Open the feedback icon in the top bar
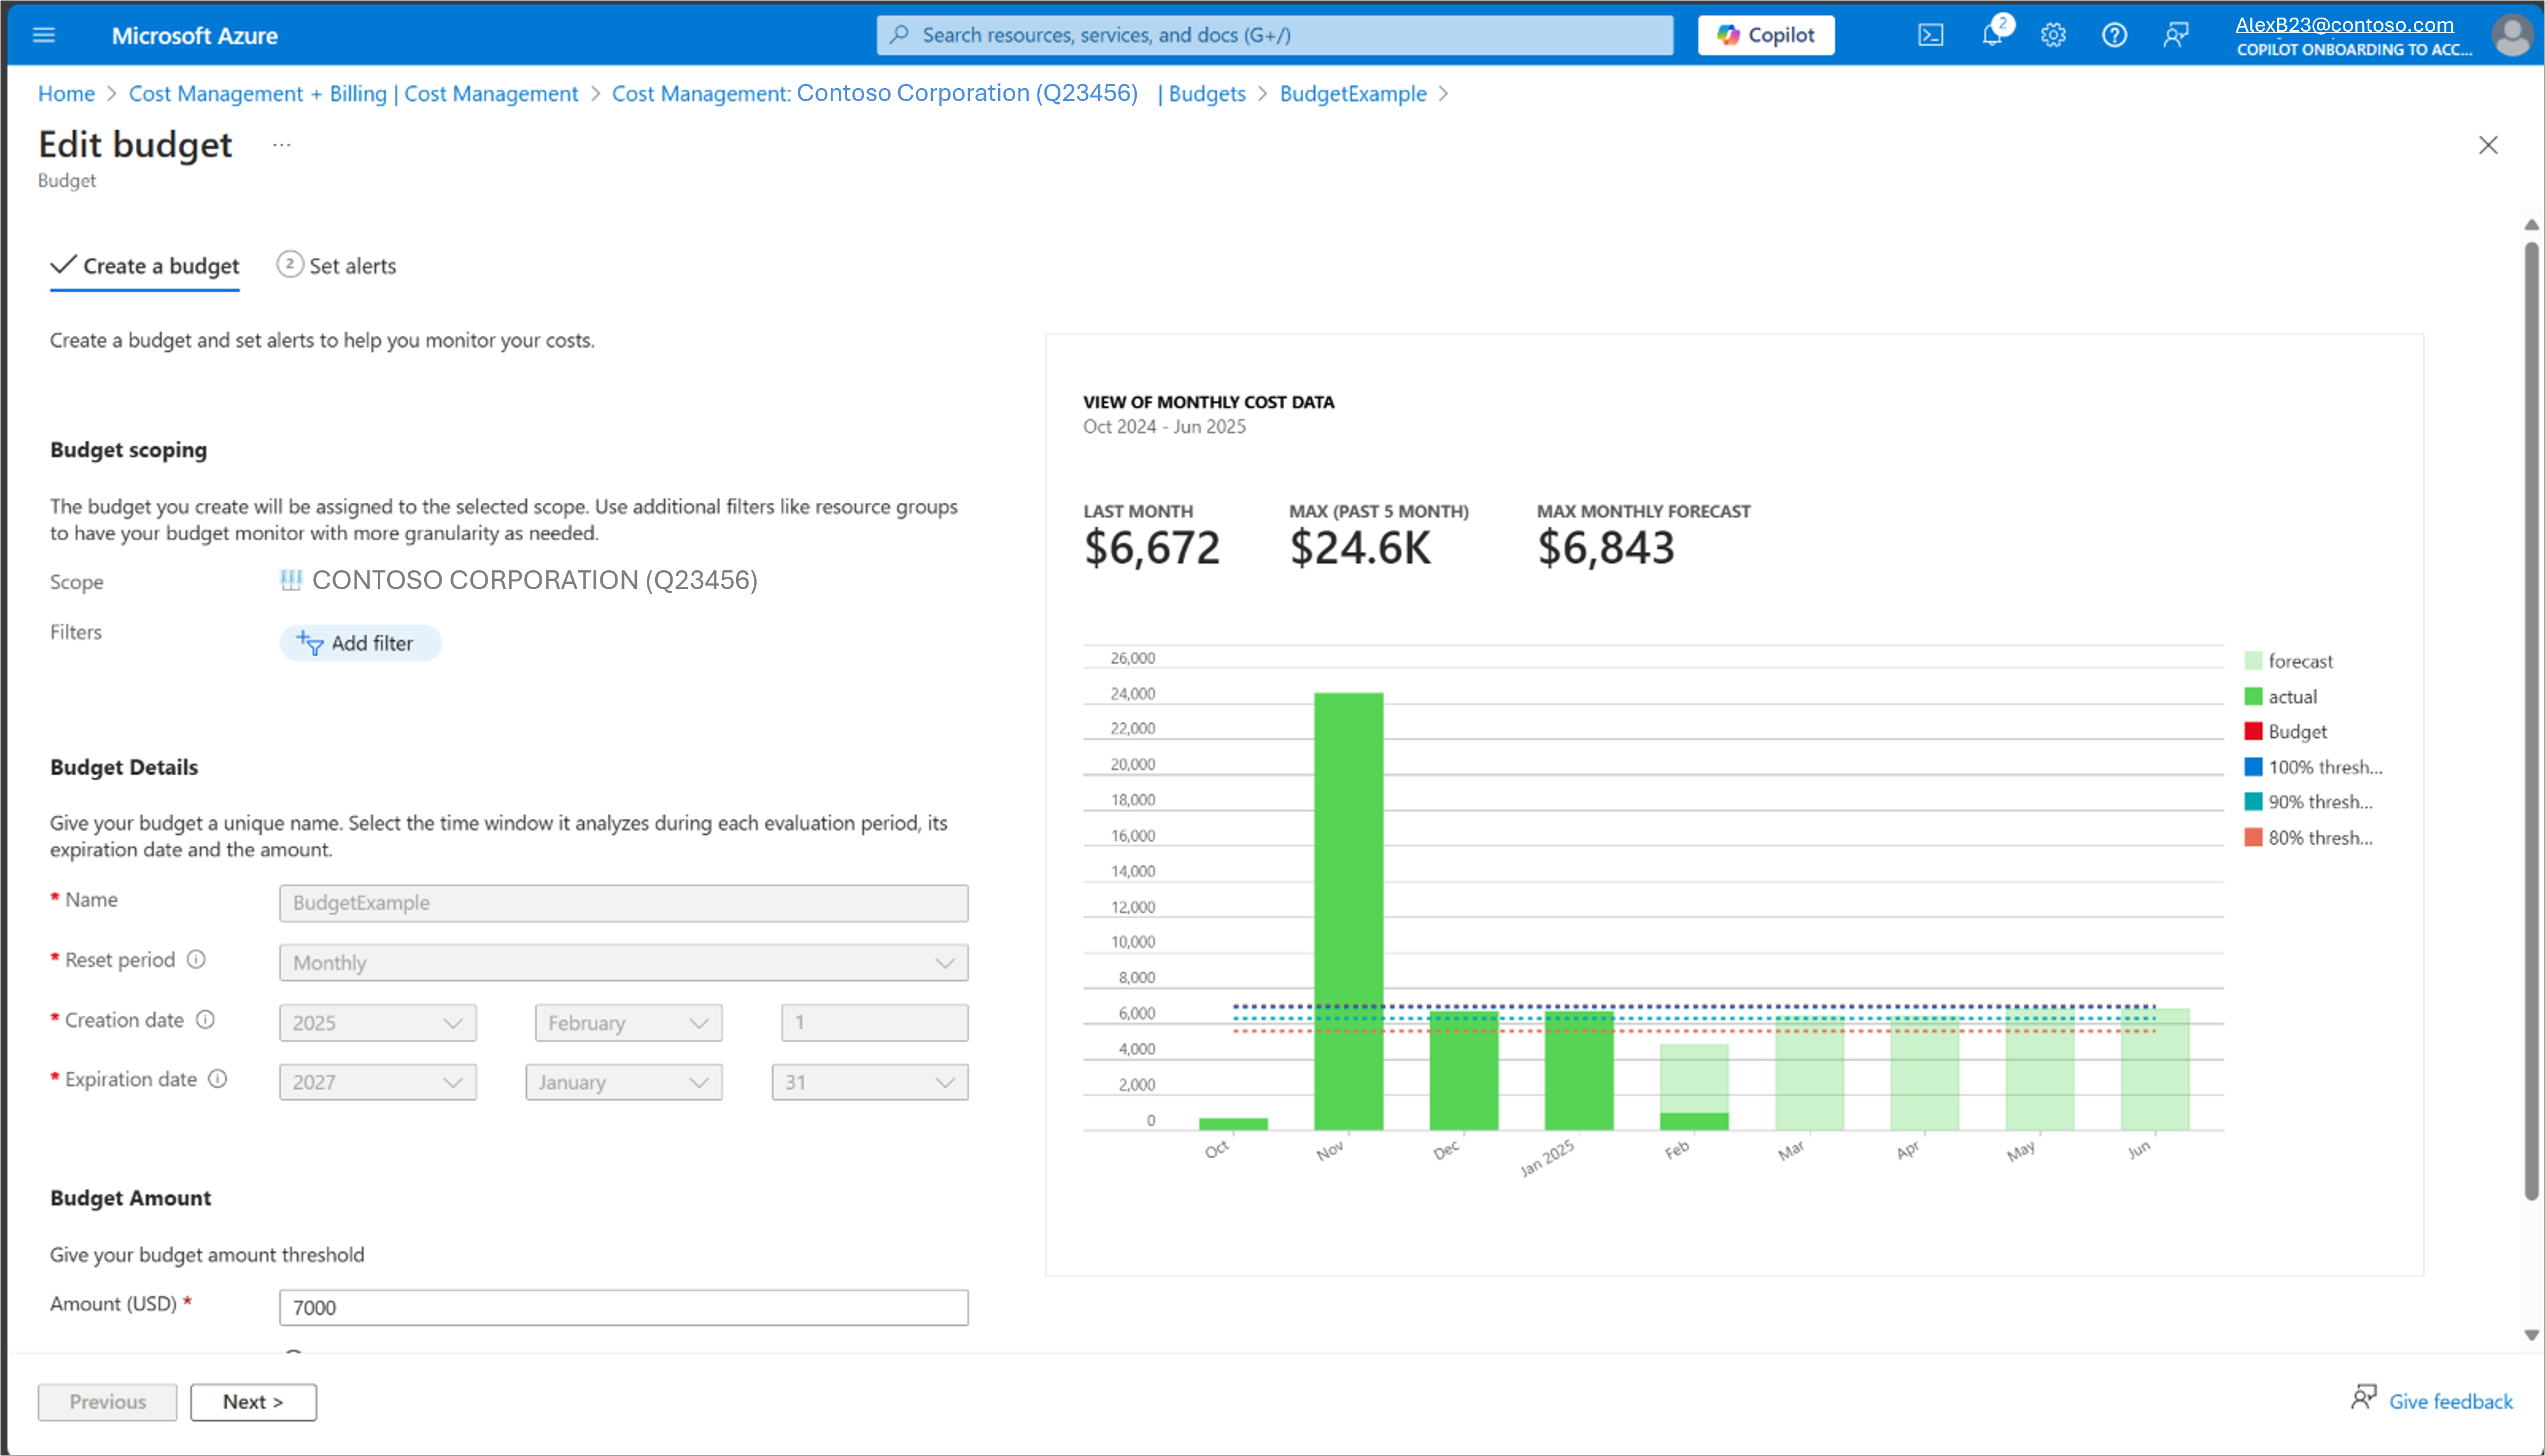 click(2176, 34)
